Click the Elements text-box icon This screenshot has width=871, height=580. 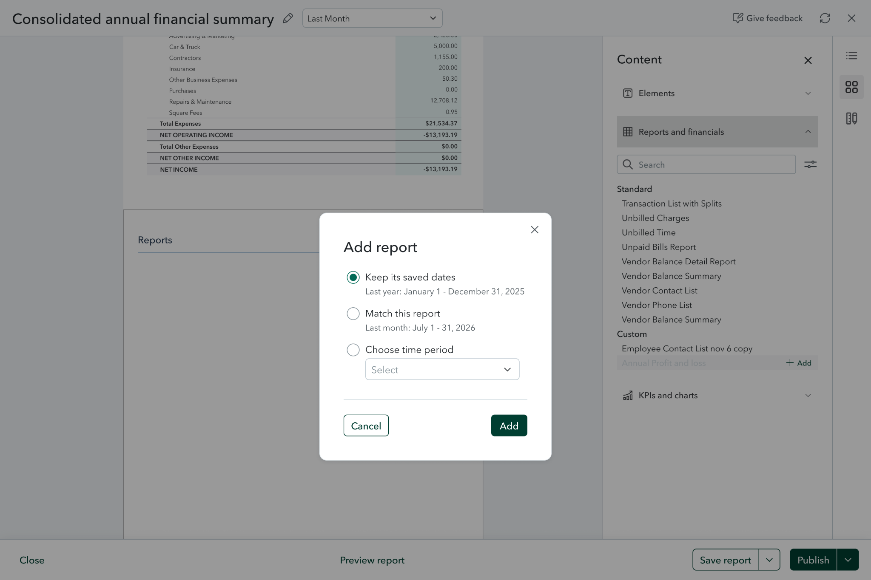click(628, 93)
